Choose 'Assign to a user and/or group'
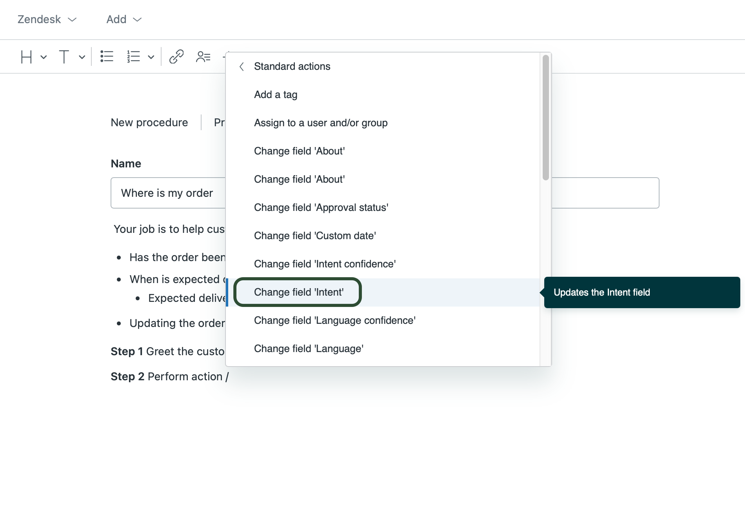This screenshot has height=512, width=745. point(320,123)
